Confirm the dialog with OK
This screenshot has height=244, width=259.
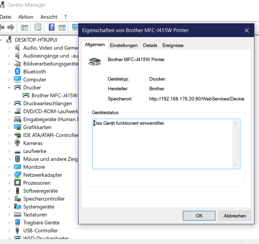(x=199, y=216)
